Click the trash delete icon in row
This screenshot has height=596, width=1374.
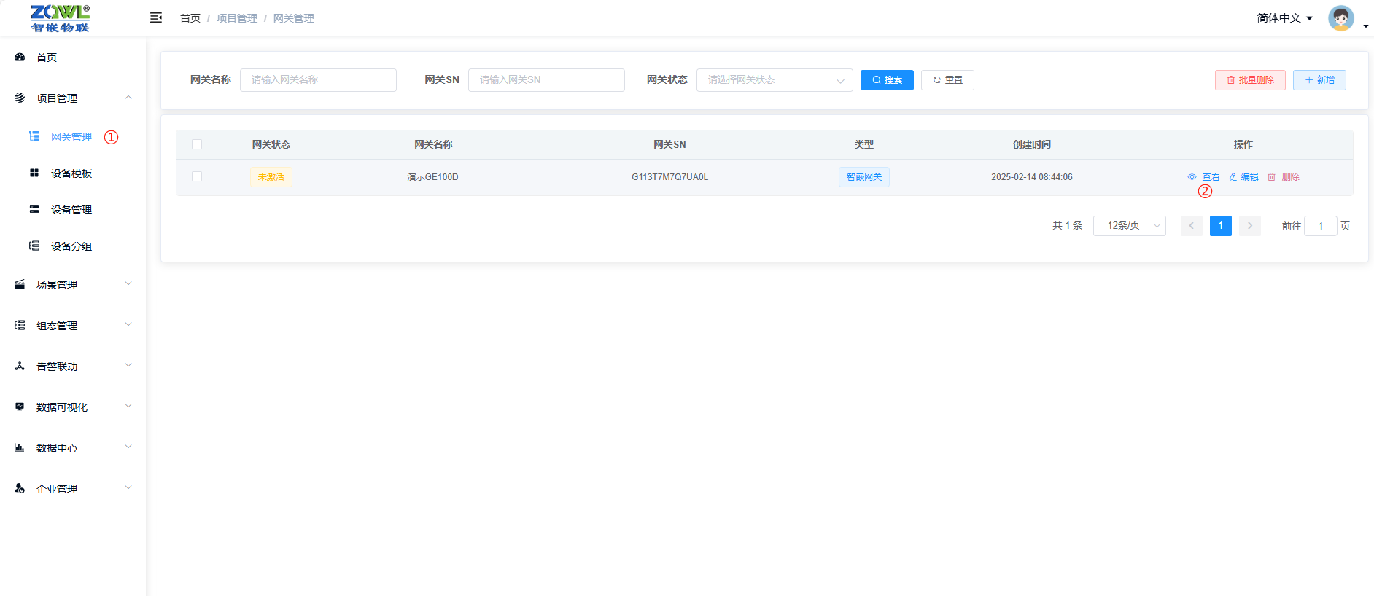1271,177
